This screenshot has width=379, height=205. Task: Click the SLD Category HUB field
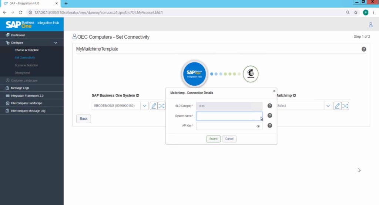[229, 106]
